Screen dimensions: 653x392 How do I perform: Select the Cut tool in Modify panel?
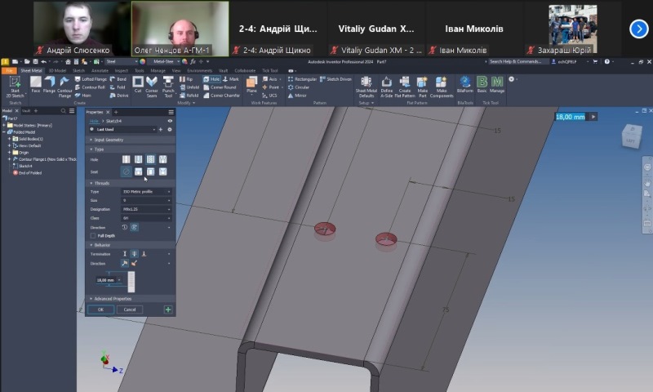tap(137, 83)
